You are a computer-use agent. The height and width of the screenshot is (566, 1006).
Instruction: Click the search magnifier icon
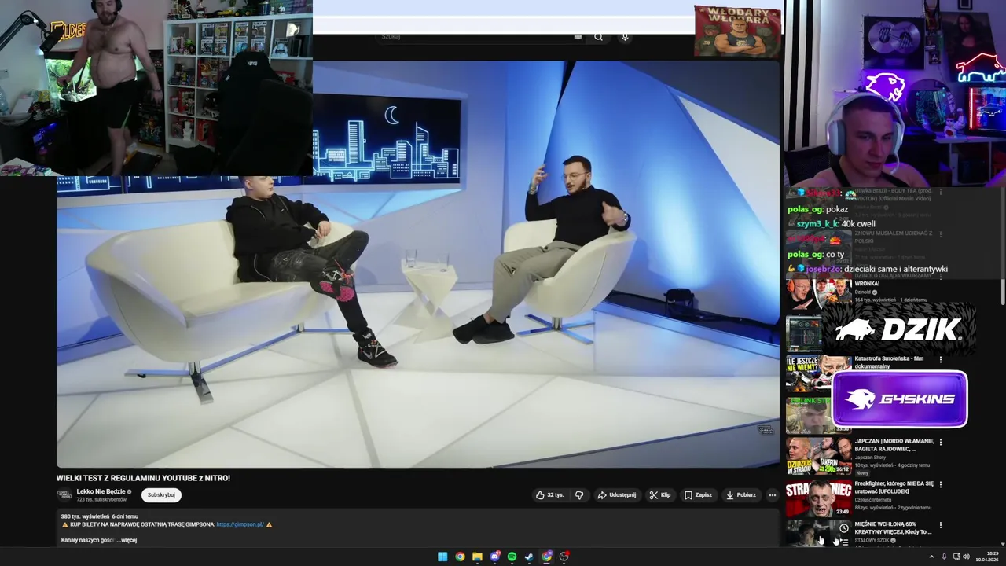click(599, 36)
